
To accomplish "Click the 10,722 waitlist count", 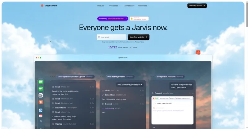I will pyautogui.click(x=113, y=47).
